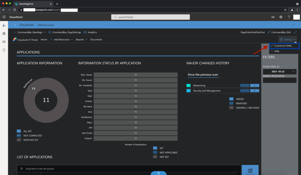Click the Tech. Owner bar
This screenshot has height=175, width=301.
(136, 75)
